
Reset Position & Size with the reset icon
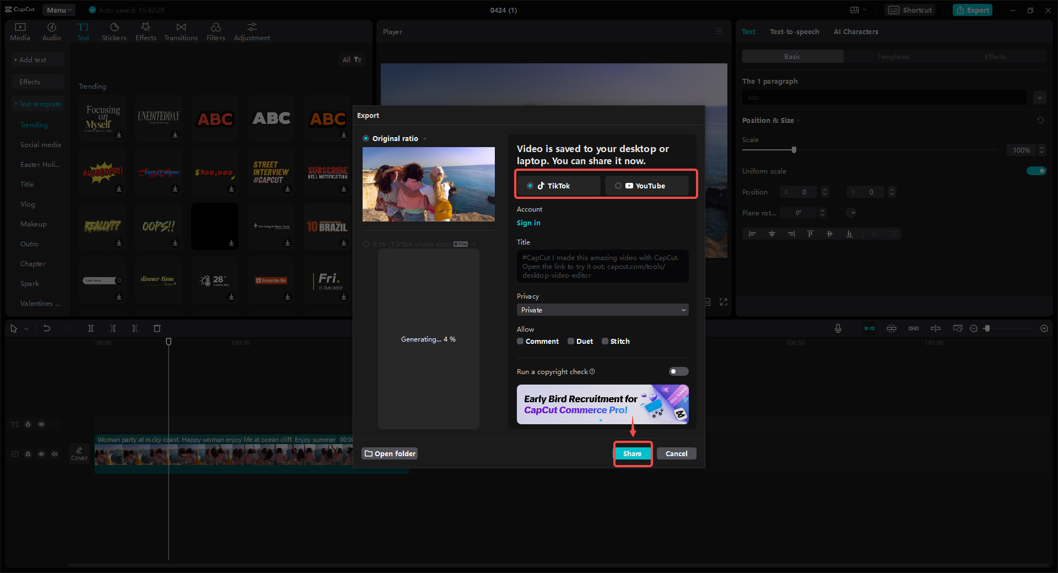click(1040, 120)
